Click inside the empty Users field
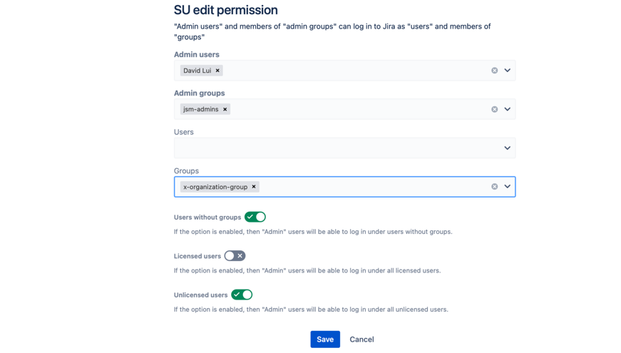The height and width of the screenshot is (353, 621). [x=335, y=148]
